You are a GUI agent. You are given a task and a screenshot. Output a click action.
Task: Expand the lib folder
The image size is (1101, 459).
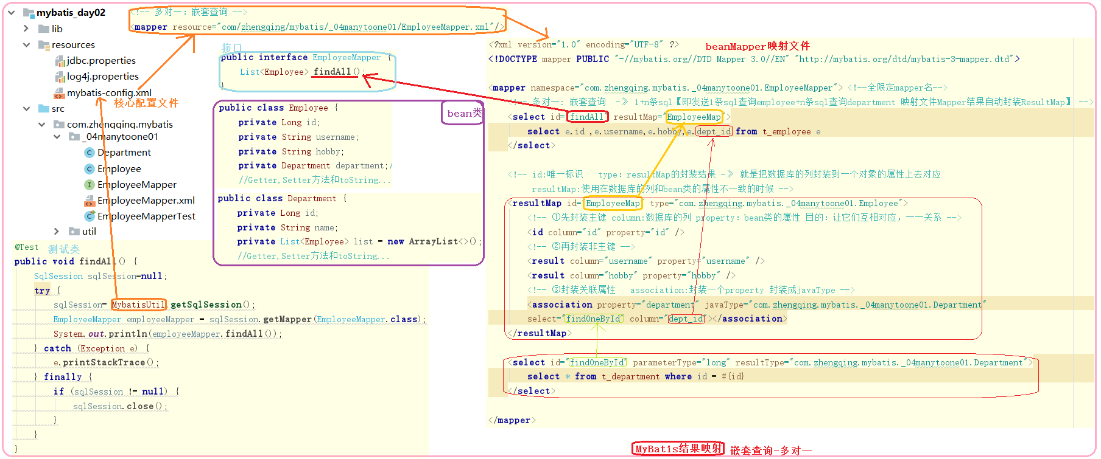[x=26, y=29]
